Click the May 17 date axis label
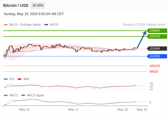 [73, 109]
